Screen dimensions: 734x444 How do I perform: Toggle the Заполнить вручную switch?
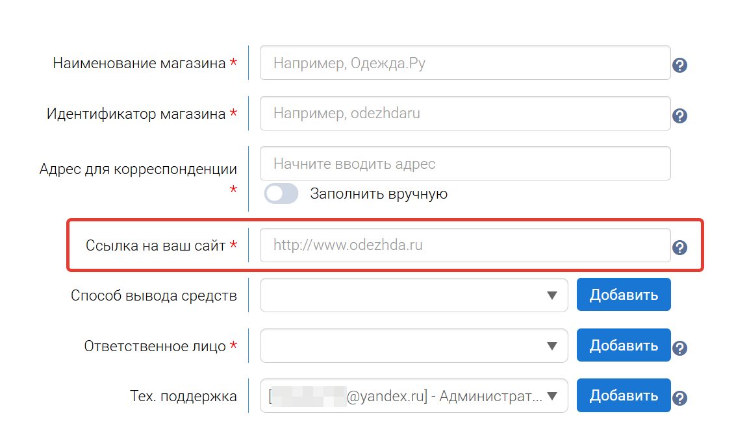point(281,193)
